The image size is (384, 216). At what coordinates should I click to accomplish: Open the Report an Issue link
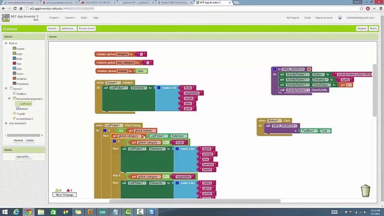[324, 17]
